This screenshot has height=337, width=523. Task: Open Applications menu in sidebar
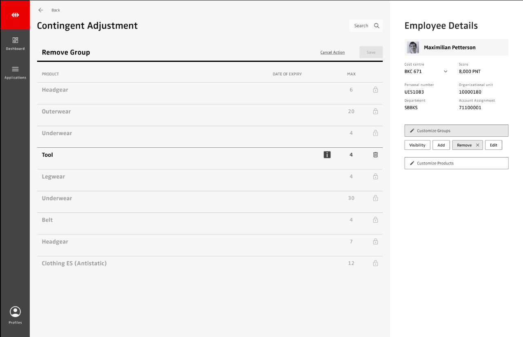(x=15, y=72)
